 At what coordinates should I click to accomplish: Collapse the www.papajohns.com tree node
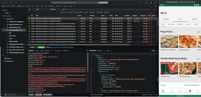[5, 30]
